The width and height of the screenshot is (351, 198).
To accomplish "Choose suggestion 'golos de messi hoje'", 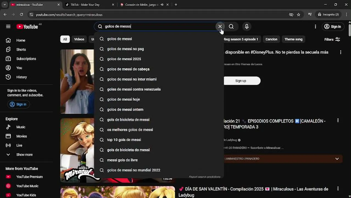I will (159, 99).
